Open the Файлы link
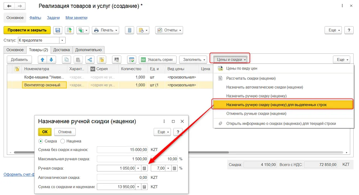The height and width of the screenshot is (195, 359). pos(35,18)
